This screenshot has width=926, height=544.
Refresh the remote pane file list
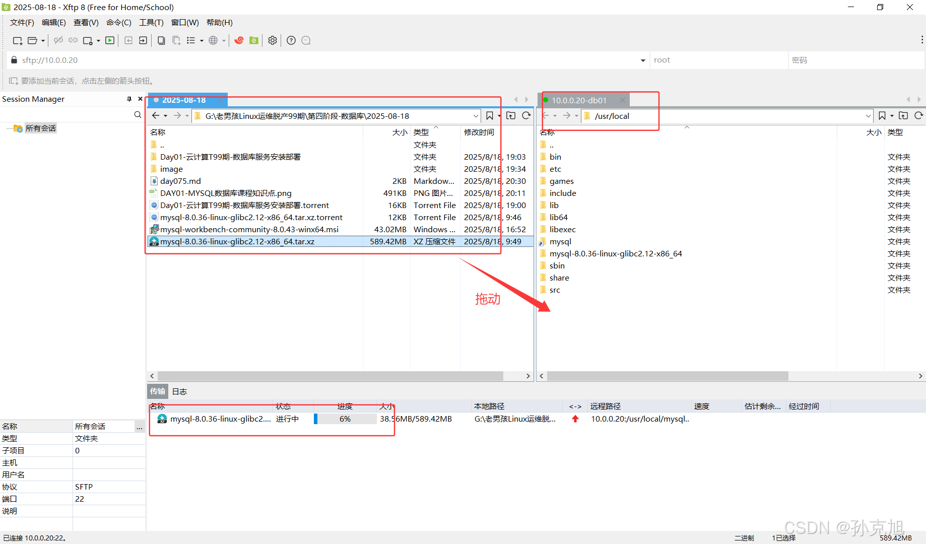tap(919, 116)
